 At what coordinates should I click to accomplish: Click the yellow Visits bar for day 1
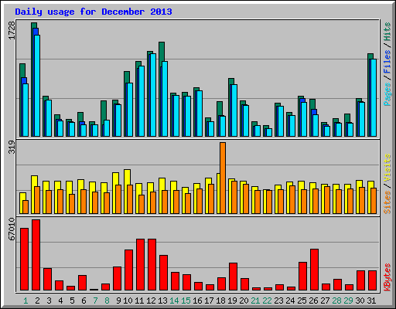pos(22,203)
